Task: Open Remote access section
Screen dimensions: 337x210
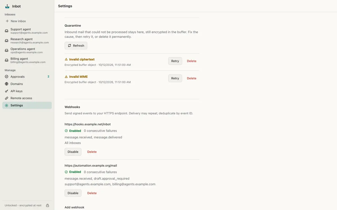Action: [x=27, y=98]
